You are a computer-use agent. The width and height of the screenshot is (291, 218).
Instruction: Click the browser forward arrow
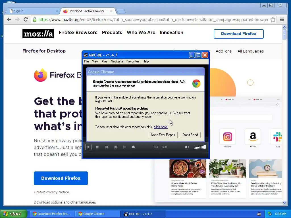pos(17,20)
